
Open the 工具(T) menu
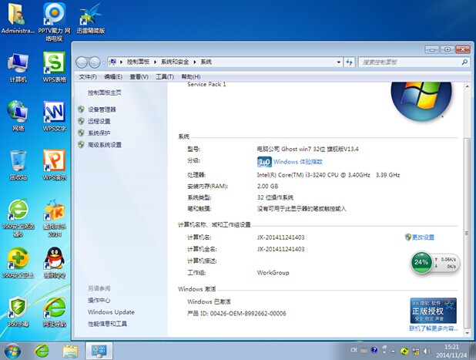pos(165,77)
